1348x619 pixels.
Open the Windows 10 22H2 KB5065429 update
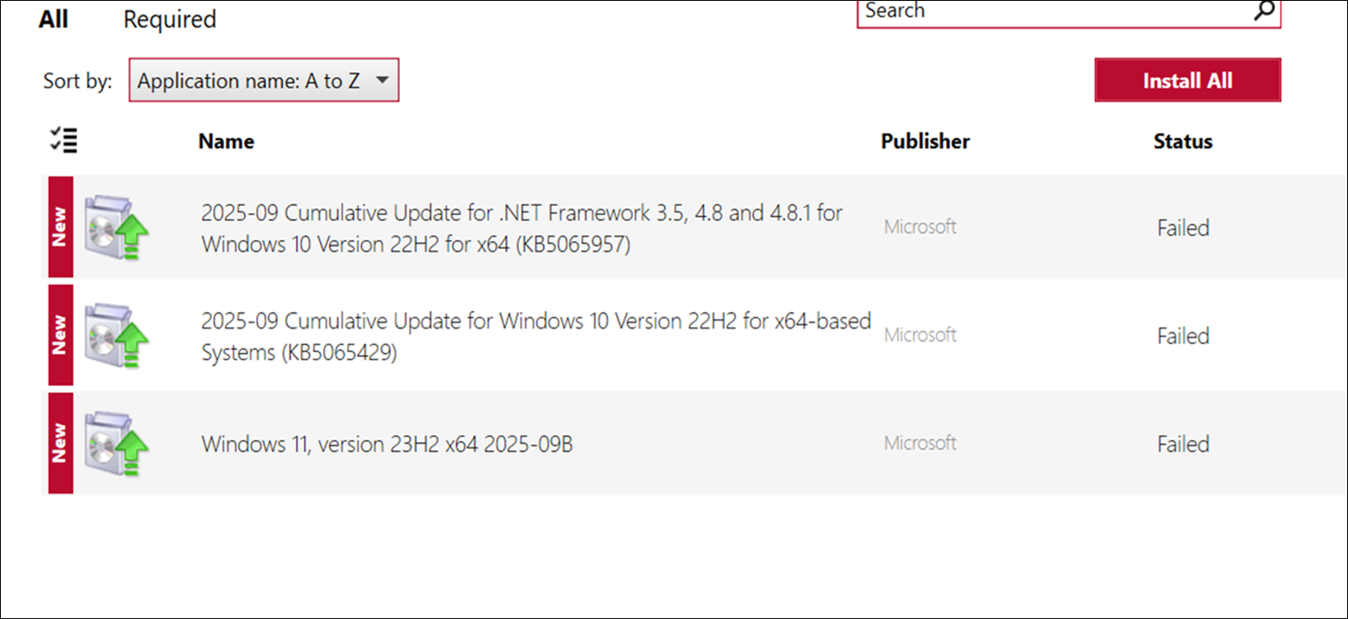point(535,336)
